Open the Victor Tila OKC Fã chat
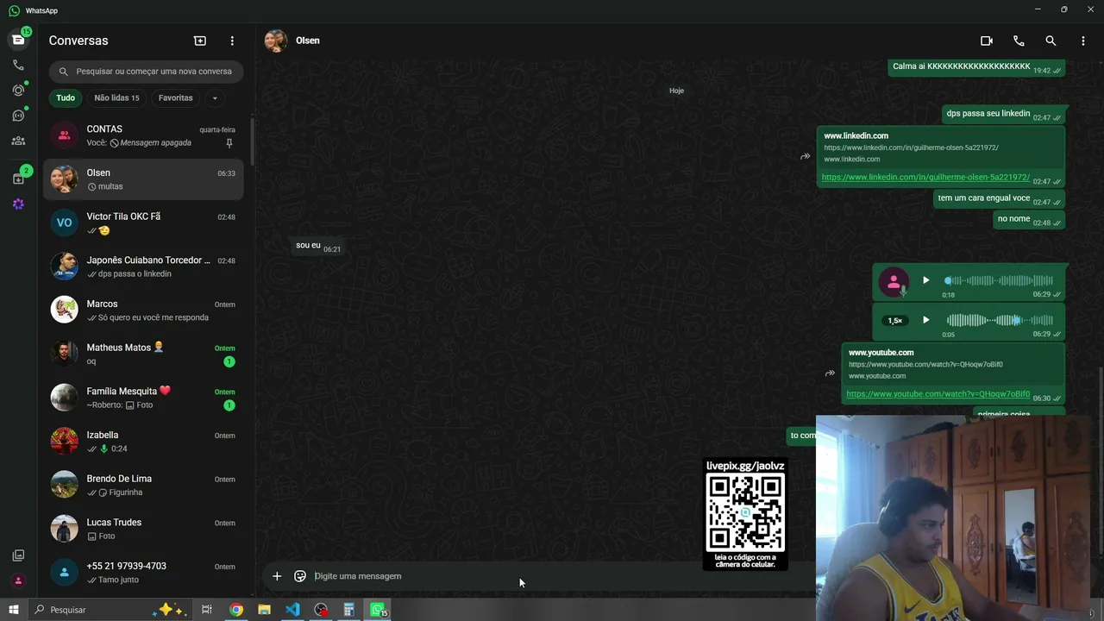 pos(143,223)
